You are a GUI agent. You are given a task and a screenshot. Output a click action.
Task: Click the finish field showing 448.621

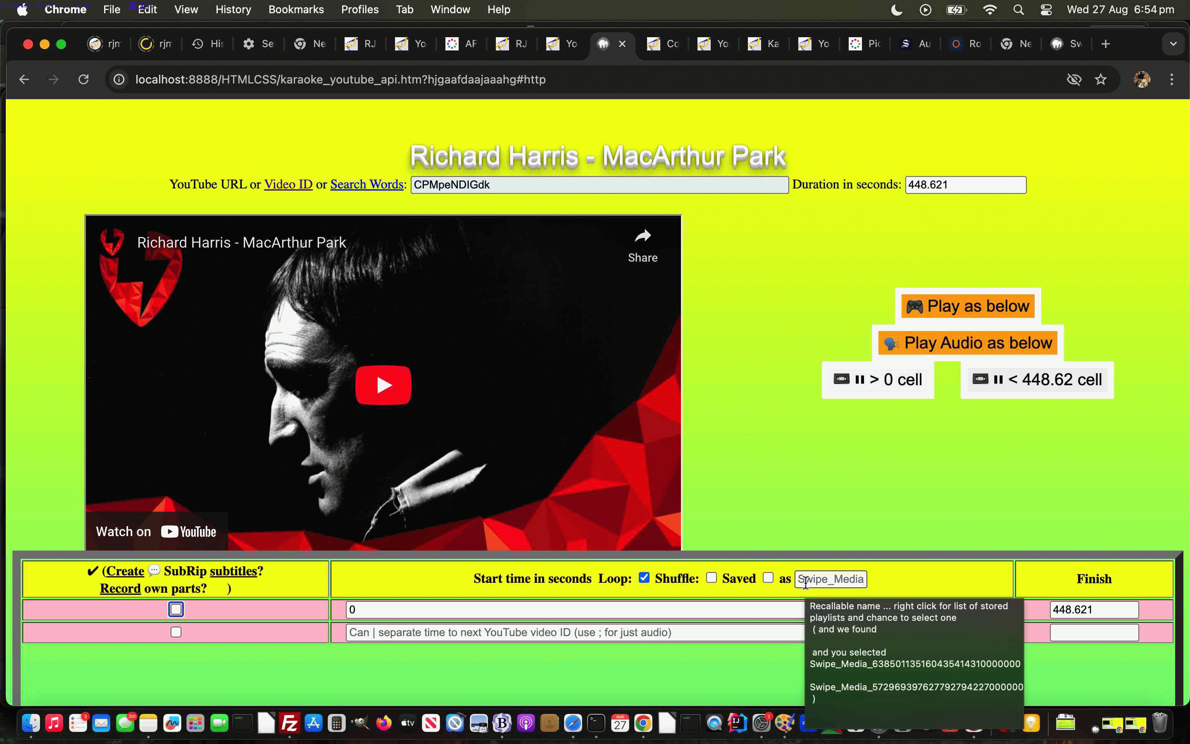tap(1094, 610)
